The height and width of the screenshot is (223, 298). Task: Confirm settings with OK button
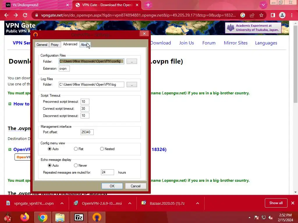click(112, 186)
